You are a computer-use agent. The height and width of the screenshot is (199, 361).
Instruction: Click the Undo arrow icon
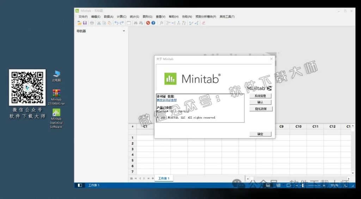point(116,23)
